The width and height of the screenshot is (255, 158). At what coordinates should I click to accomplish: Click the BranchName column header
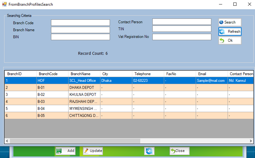[84, 74]
